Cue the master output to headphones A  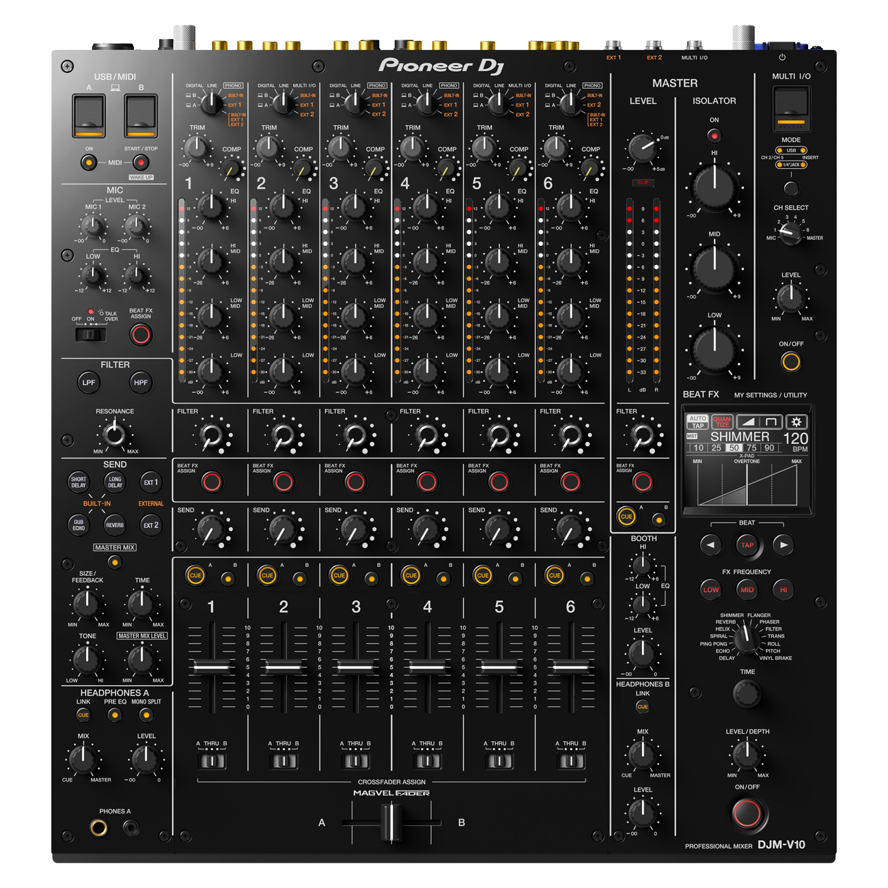click(626, 516)
